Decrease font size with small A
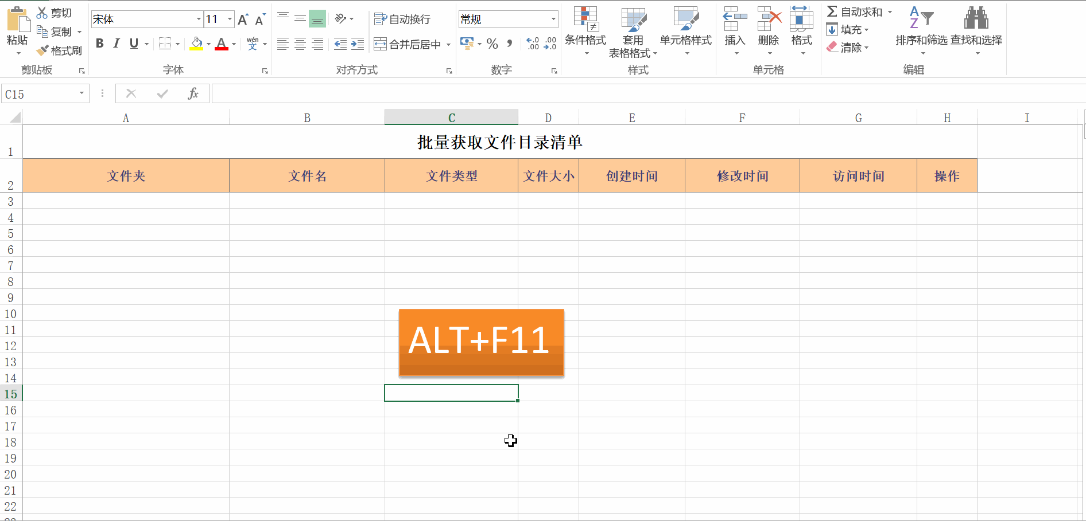 click(x=259, y=19)
